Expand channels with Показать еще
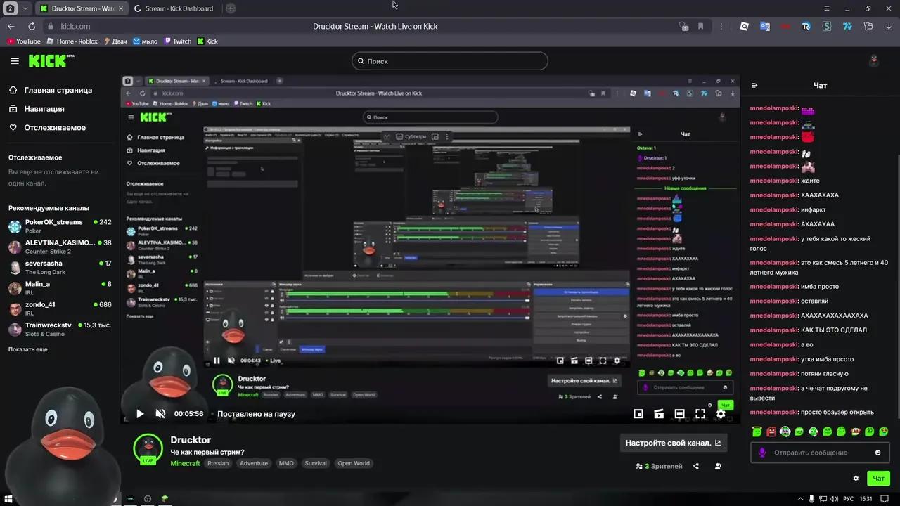Viewport: 900px width, 506px height. tap(28, 349)
